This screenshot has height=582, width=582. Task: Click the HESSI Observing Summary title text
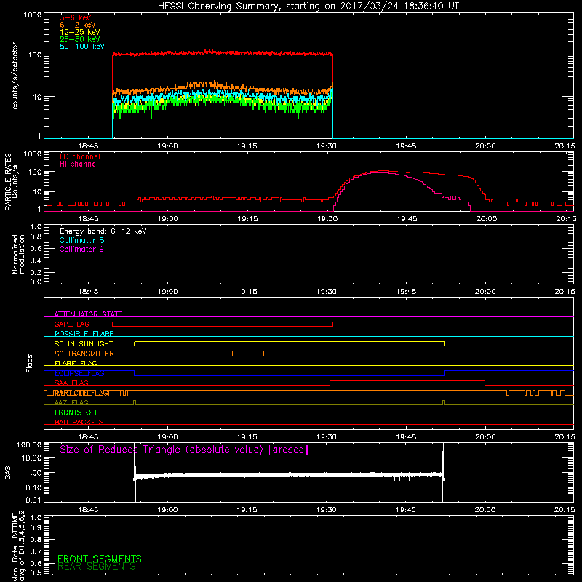point(308,7)
